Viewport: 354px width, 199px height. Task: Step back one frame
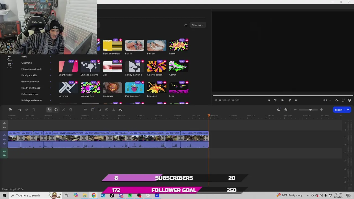(275, 100)
